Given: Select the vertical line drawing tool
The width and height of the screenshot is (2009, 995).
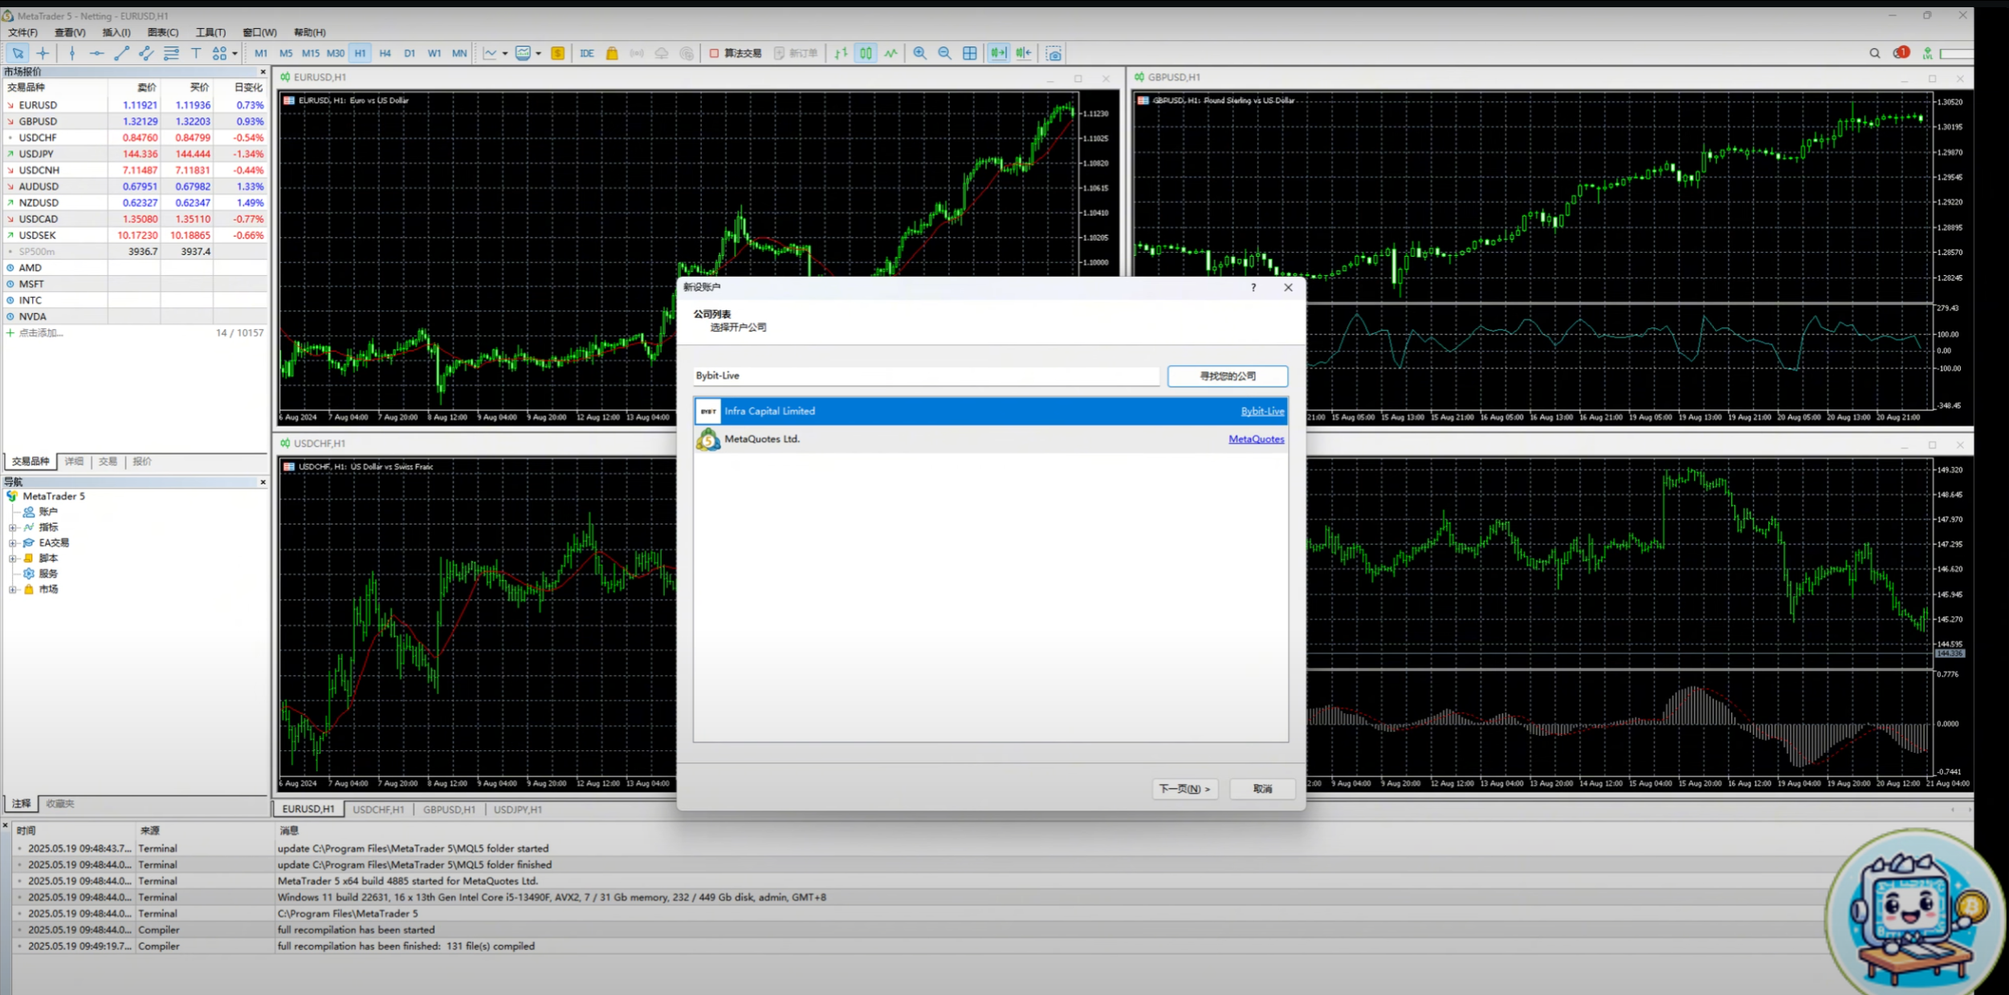Looking at the screenshot, I should click(72, 54).
